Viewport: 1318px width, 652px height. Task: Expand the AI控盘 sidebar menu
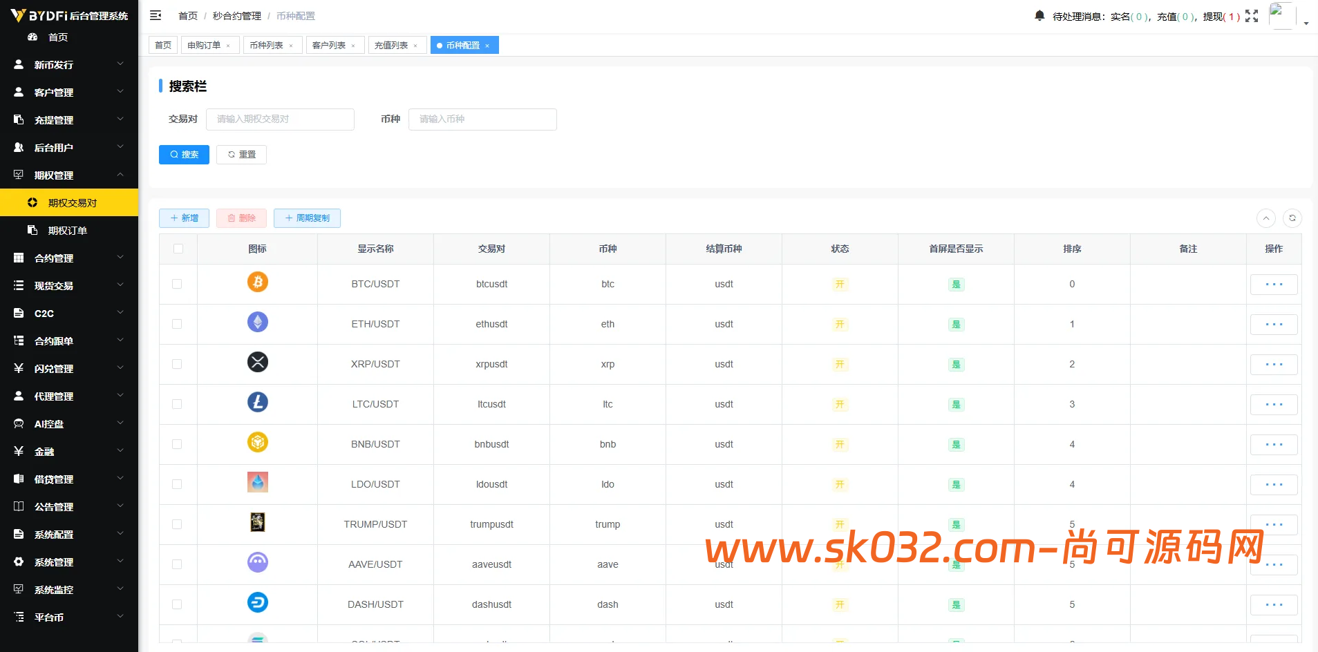pyautogui.click(x=69, y=423)
